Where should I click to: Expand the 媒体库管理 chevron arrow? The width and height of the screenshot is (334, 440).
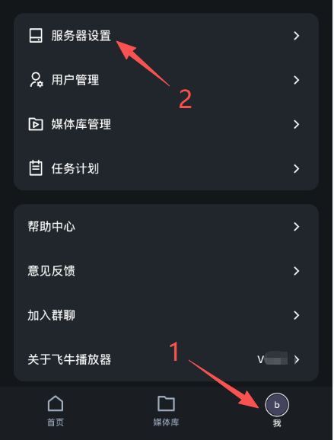pyautogui.click(x=297, y=124)
